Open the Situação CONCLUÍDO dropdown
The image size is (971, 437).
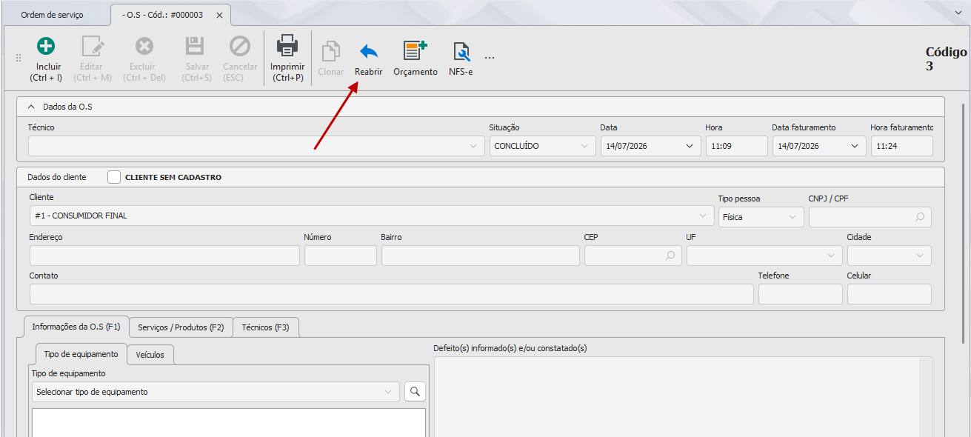[542, 146]
